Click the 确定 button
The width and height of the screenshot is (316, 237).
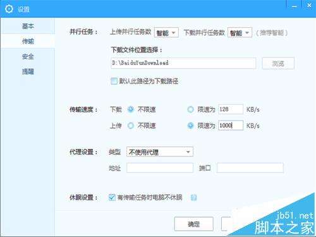pos(194,224)
